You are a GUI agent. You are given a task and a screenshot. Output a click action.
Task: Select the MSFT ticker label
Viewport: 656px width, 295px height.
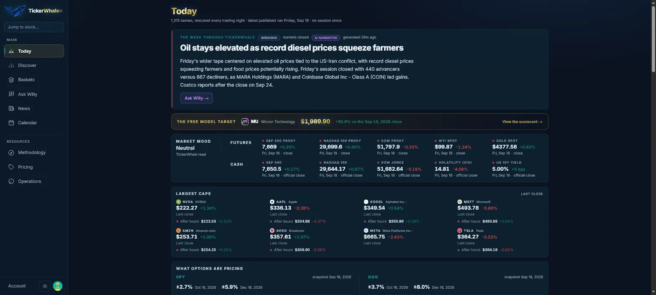469,202
